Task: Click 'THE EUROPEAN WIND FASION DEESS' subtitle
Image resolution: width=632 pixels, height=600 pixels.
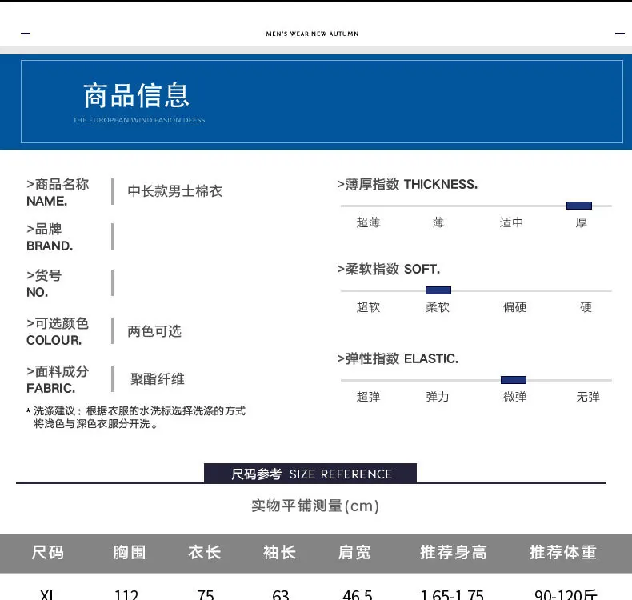Action: coord(138,120)
